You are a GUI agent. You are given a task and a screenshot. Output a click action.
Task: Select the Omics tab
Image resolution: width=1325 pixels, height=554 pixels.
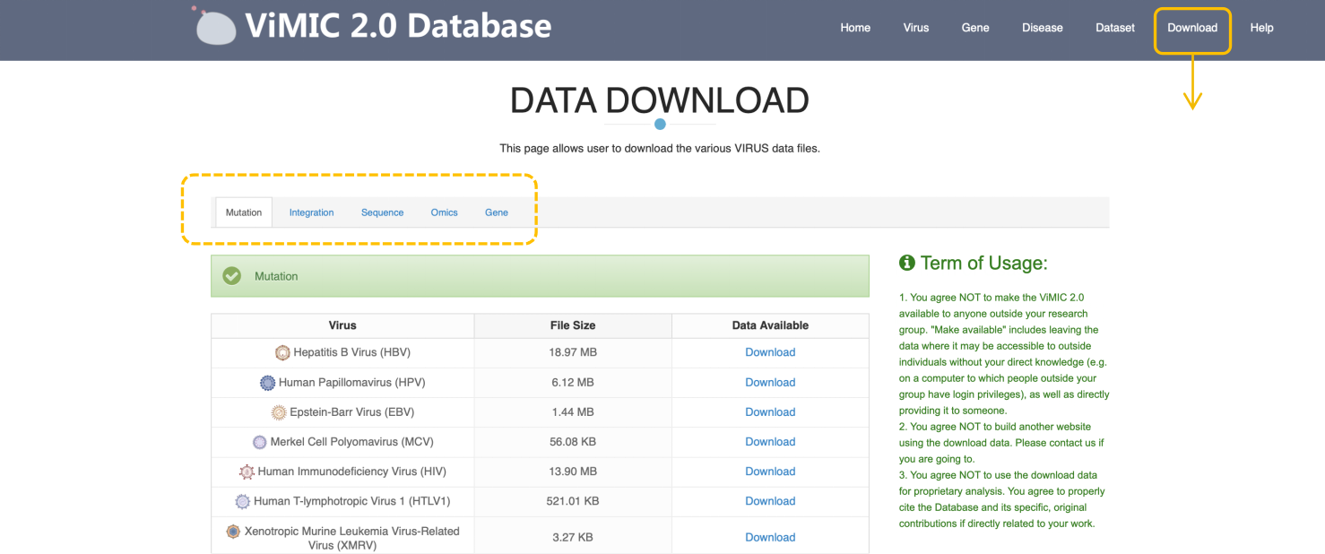(x=444, y=212)
